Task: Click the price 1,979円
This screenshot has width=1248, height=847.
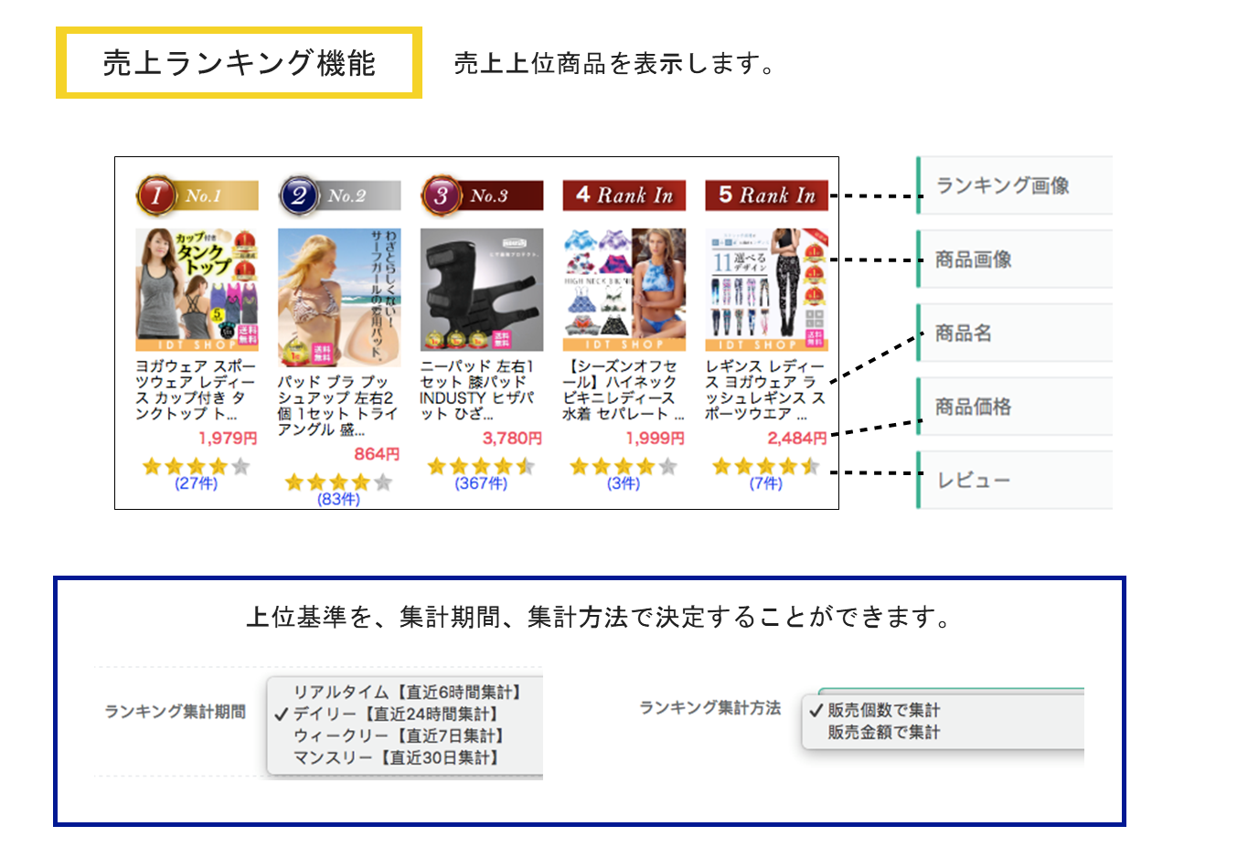Action: 228,439
